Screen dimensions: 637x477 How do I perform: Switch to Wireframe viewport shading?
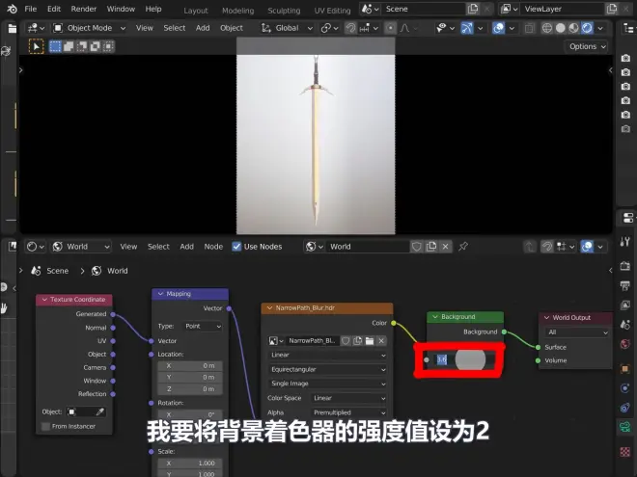pyautogui.click(x=547, y=28)
